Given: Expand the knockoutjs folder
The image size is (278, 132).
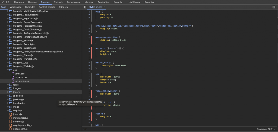Looking at the screenshot, I should pos(8,103).
